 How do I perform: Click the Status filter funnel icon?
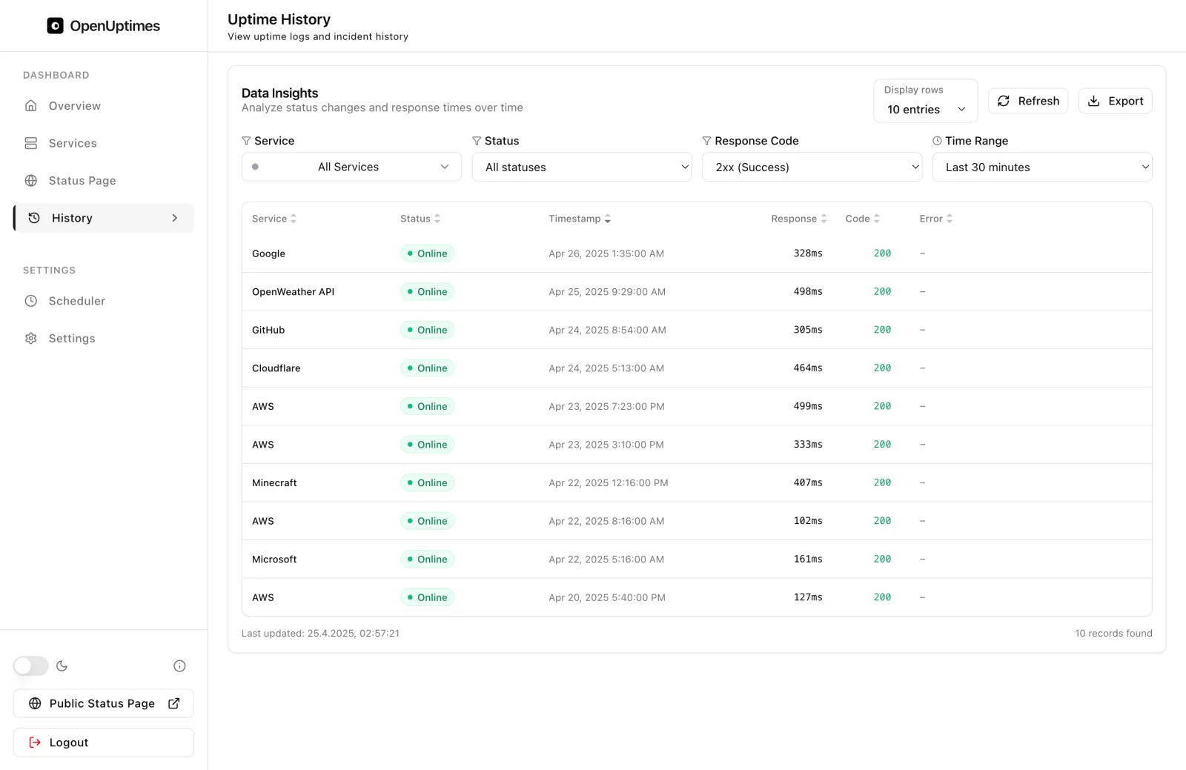[x=477, y=141]
